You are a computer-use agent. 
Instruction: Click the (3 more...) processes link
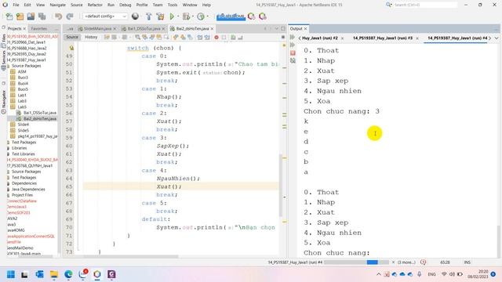click(x=406, y=262)
